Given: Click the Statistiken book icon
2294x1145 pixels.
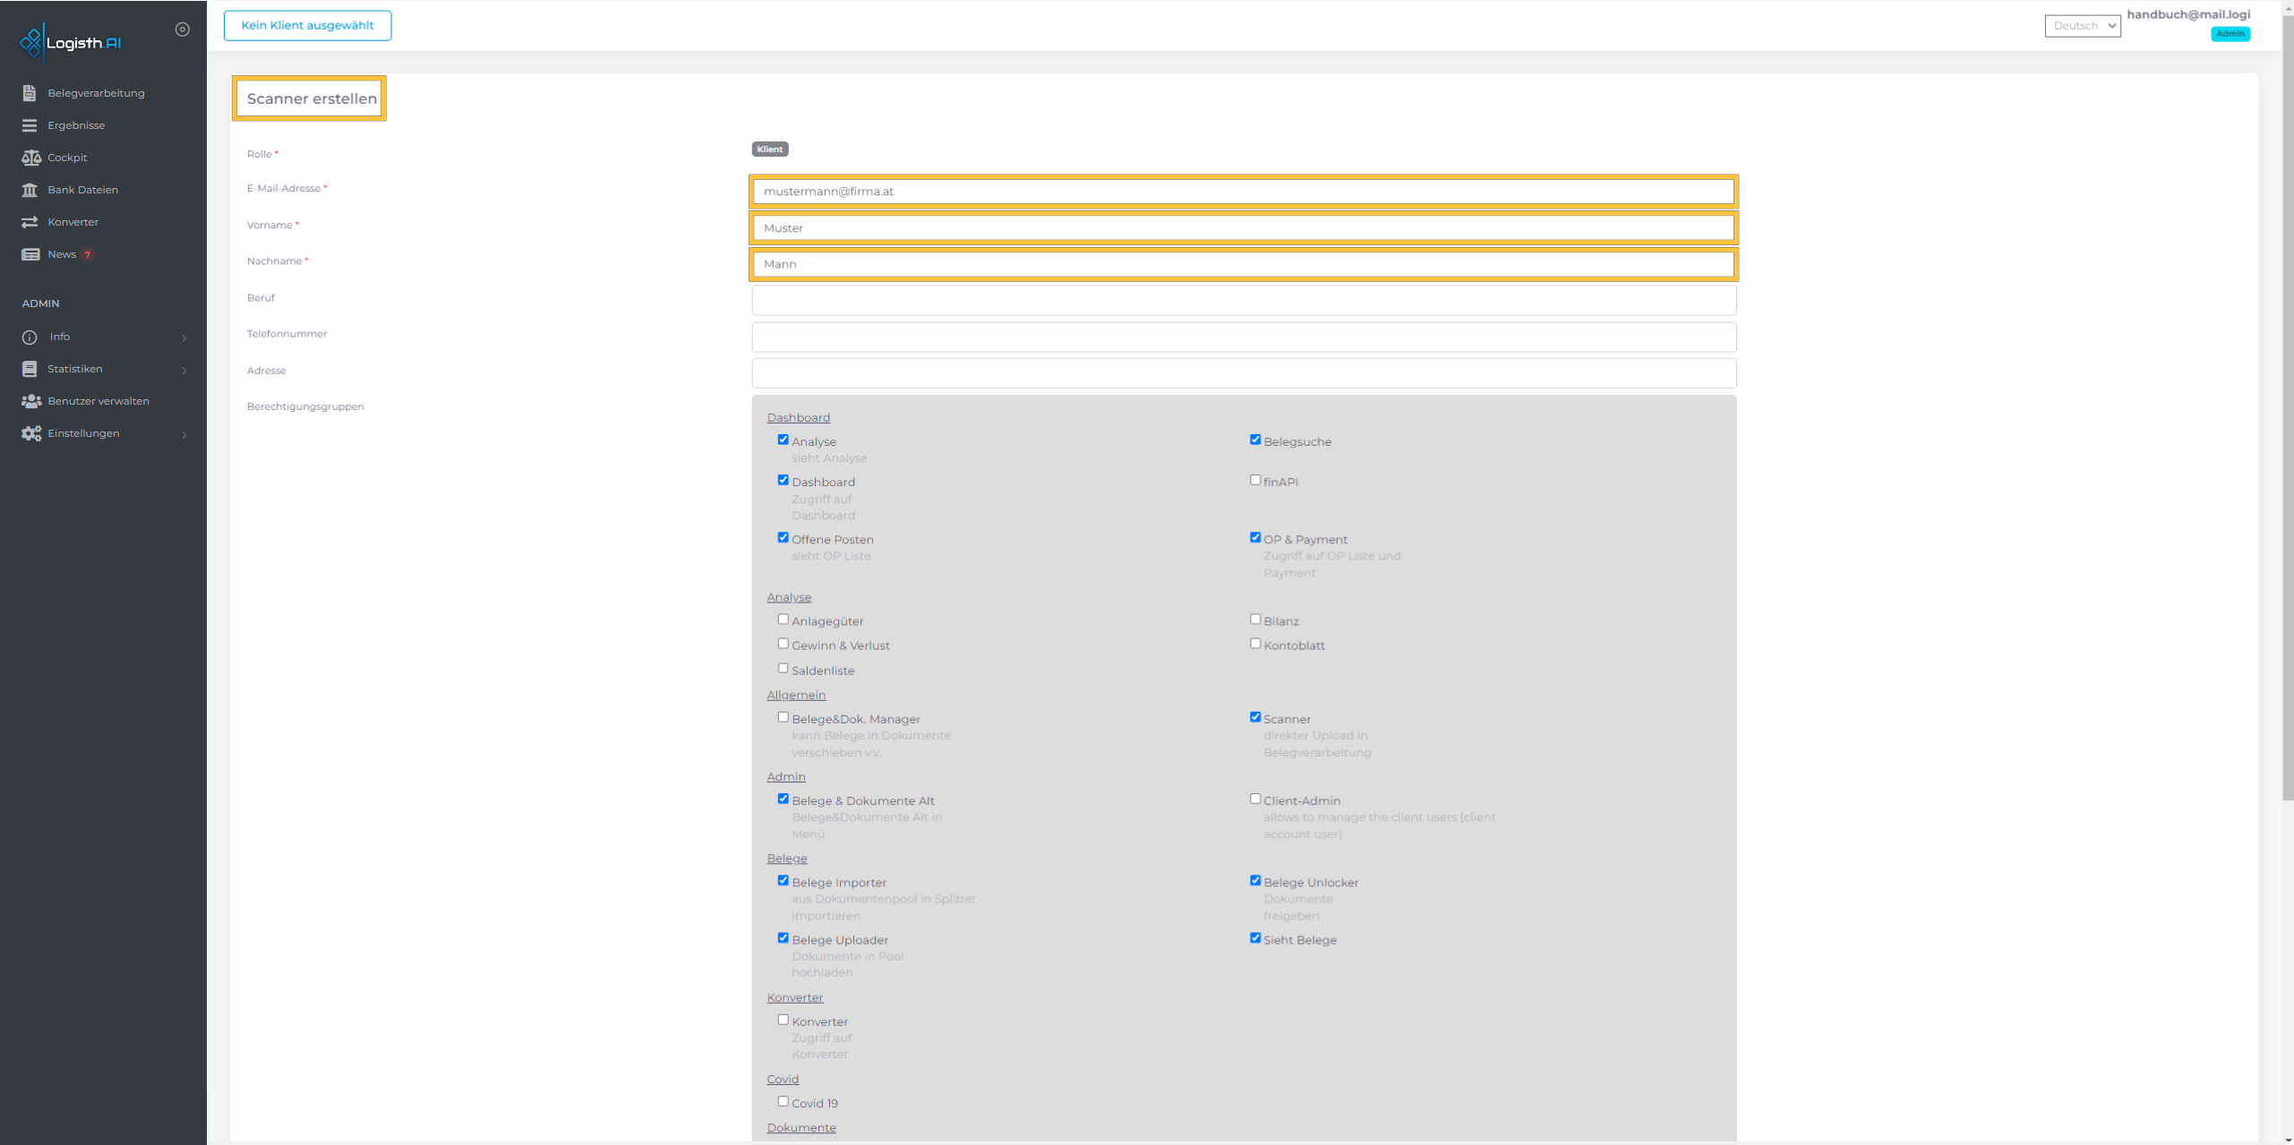Looking at the screenshot, I should point(30,369).
